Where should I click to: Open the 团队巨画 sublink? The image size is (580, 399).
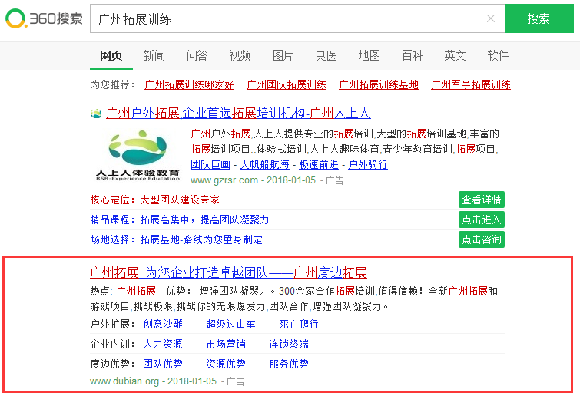click(x=210, y=164)
